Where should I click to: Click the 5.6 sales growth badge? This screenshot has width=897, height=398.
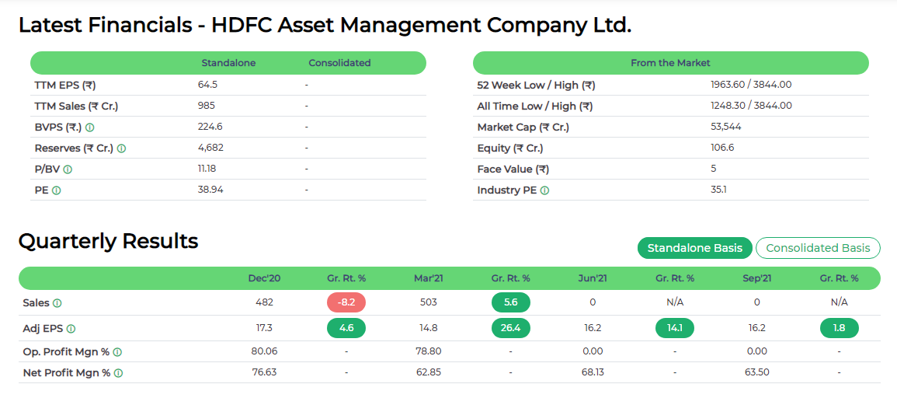(x=510, y=302)
